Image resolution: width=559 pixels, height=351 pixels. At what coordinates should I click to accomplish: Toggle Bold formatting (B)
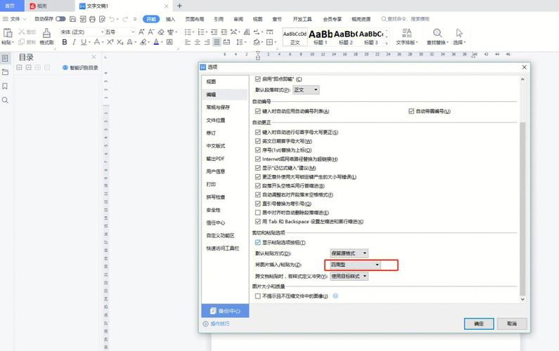(x=65, y=42)
